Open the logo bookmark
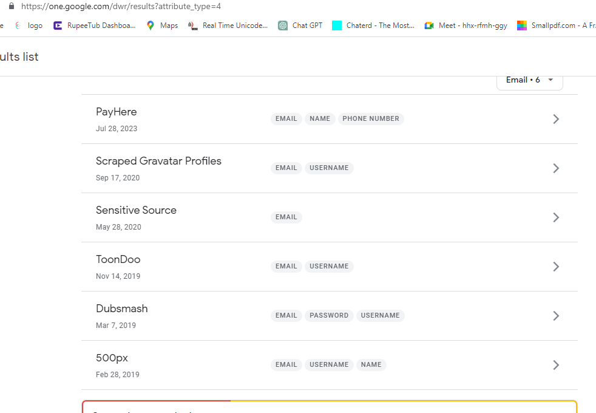 coord(29,26)
